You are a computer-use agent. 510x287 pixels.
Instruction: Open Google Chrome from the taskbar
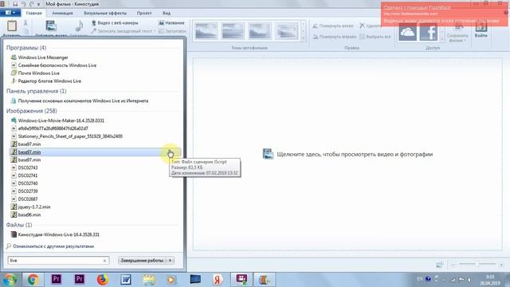click(x=33, y=279)
